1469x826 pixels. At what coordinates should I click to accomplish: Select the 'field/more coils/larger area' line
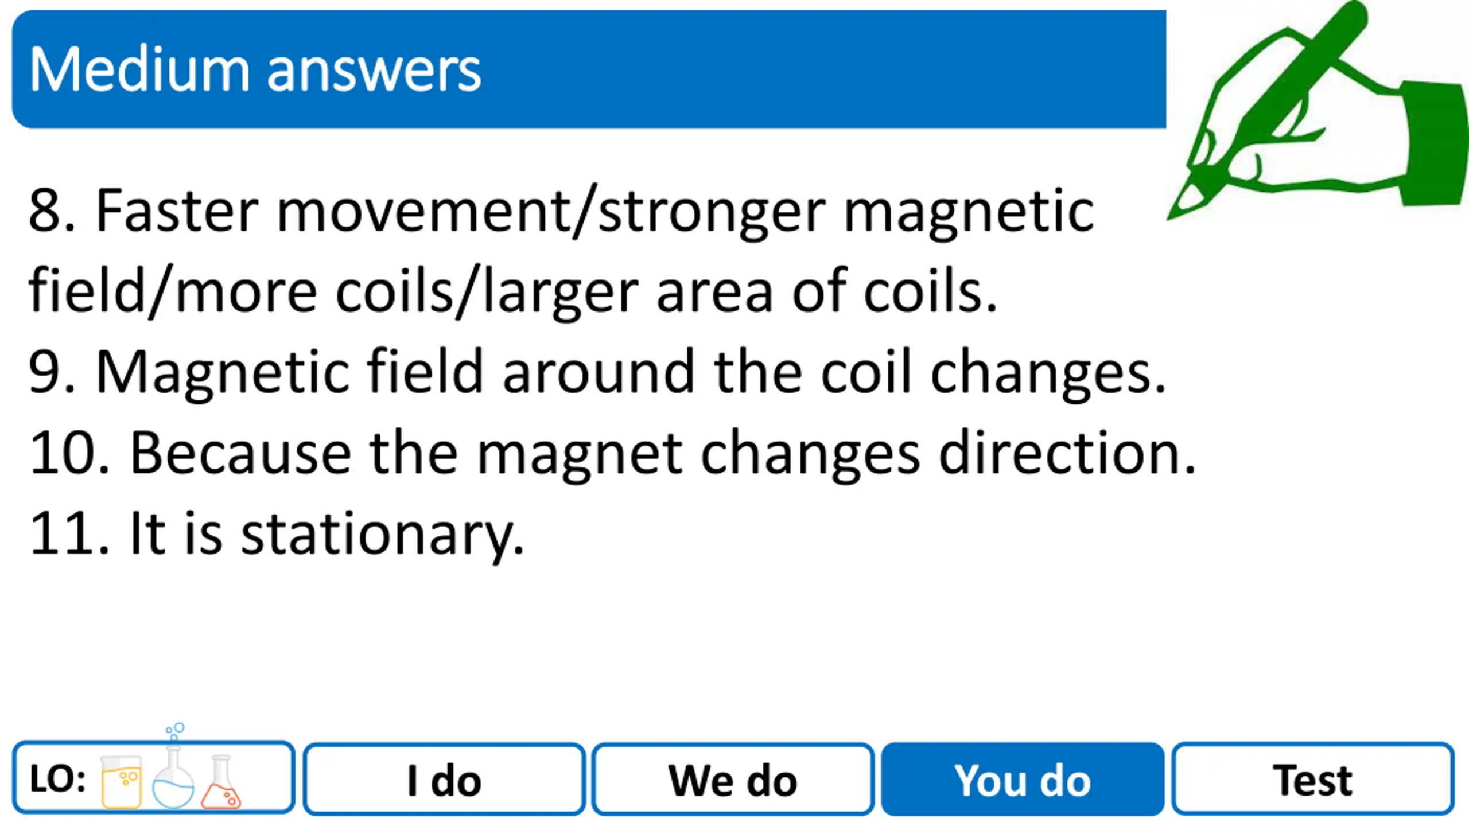click(513, 293)
